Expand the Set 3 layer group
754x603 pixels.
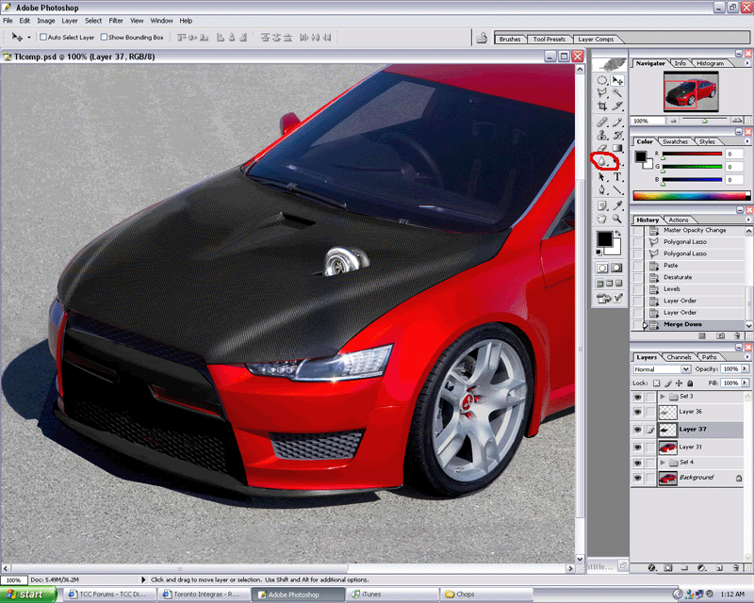[x=663, y=397]
